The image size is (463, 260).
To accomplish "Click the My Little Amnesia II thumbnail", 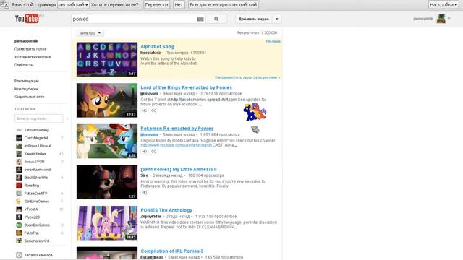I will [x=107, y=182].
